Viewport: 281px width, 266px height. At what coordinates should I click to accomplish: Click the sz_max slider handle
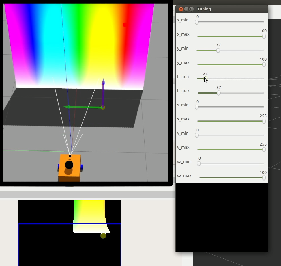coord(264,178)
